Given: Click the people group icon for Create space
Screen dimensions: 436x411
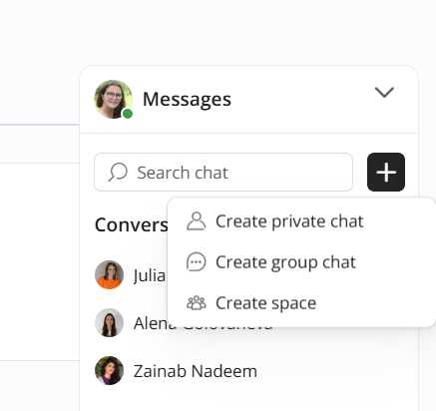Looking at the screenshot, I should (x=197, y=303).
